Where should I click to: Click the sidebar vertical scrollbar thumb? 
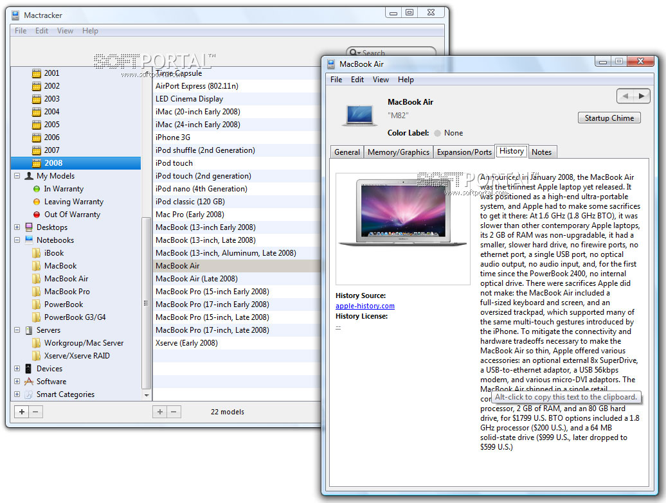[x=146, y=303]
